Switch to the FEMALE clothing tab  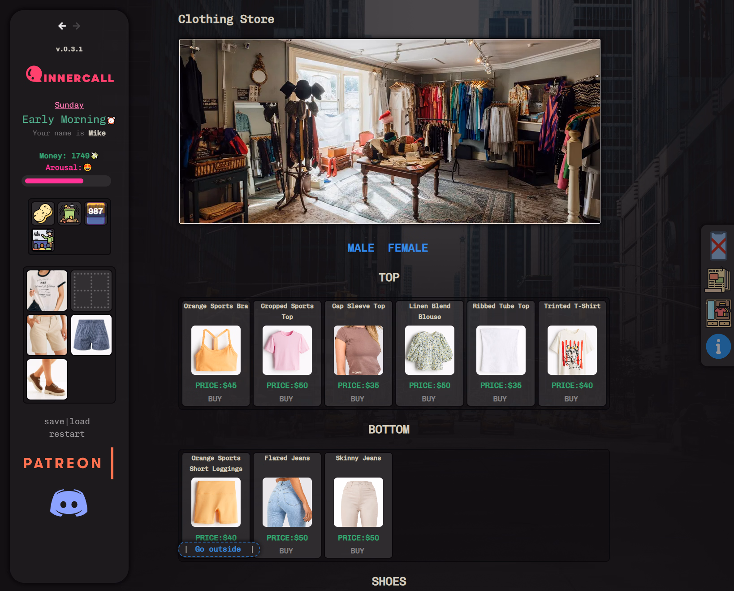pyautogui.click(x=408, y=248)
